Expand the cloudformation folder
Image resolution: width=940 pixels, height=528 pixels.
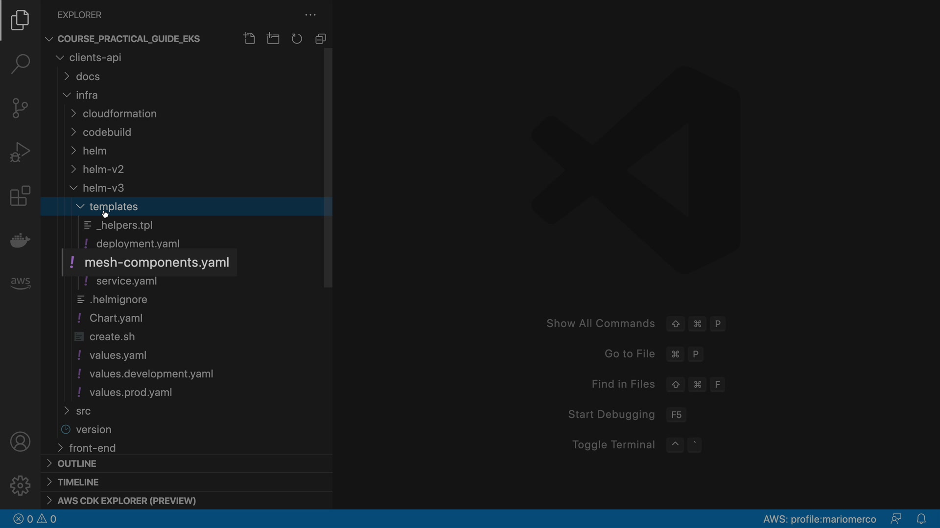(119, 114)
